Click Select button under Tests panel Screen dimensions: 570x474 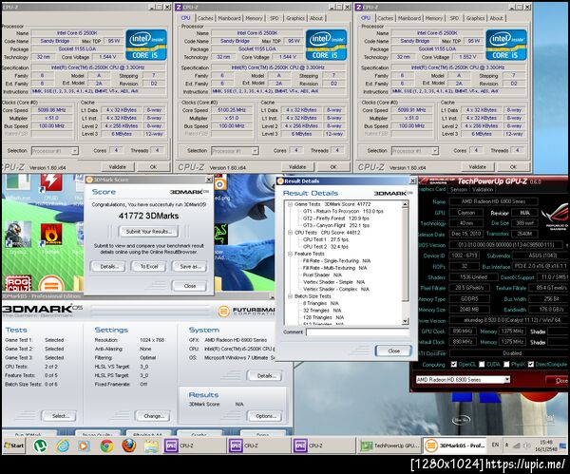point(59,416)
